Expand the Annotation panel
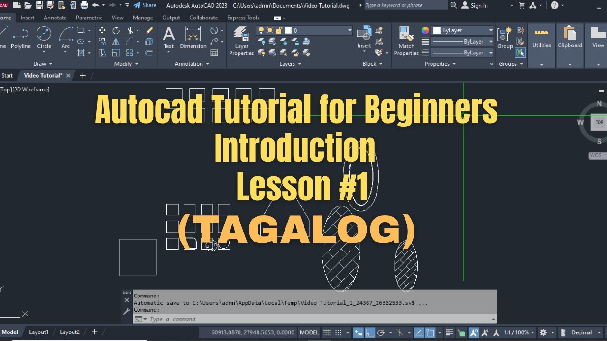 [192, 64]
